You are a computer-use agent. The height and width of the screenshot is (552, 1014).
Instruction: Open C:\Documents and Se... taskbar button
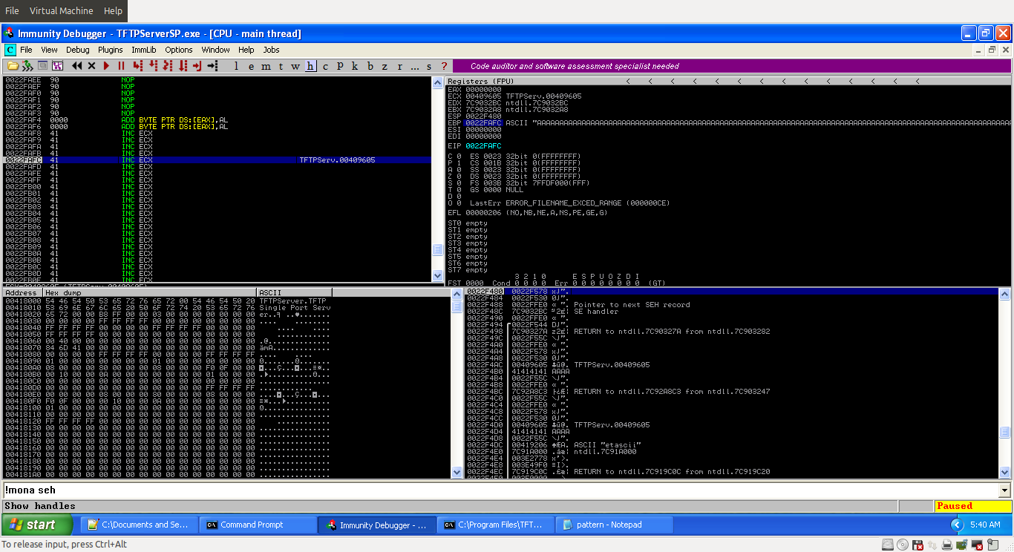140,525
